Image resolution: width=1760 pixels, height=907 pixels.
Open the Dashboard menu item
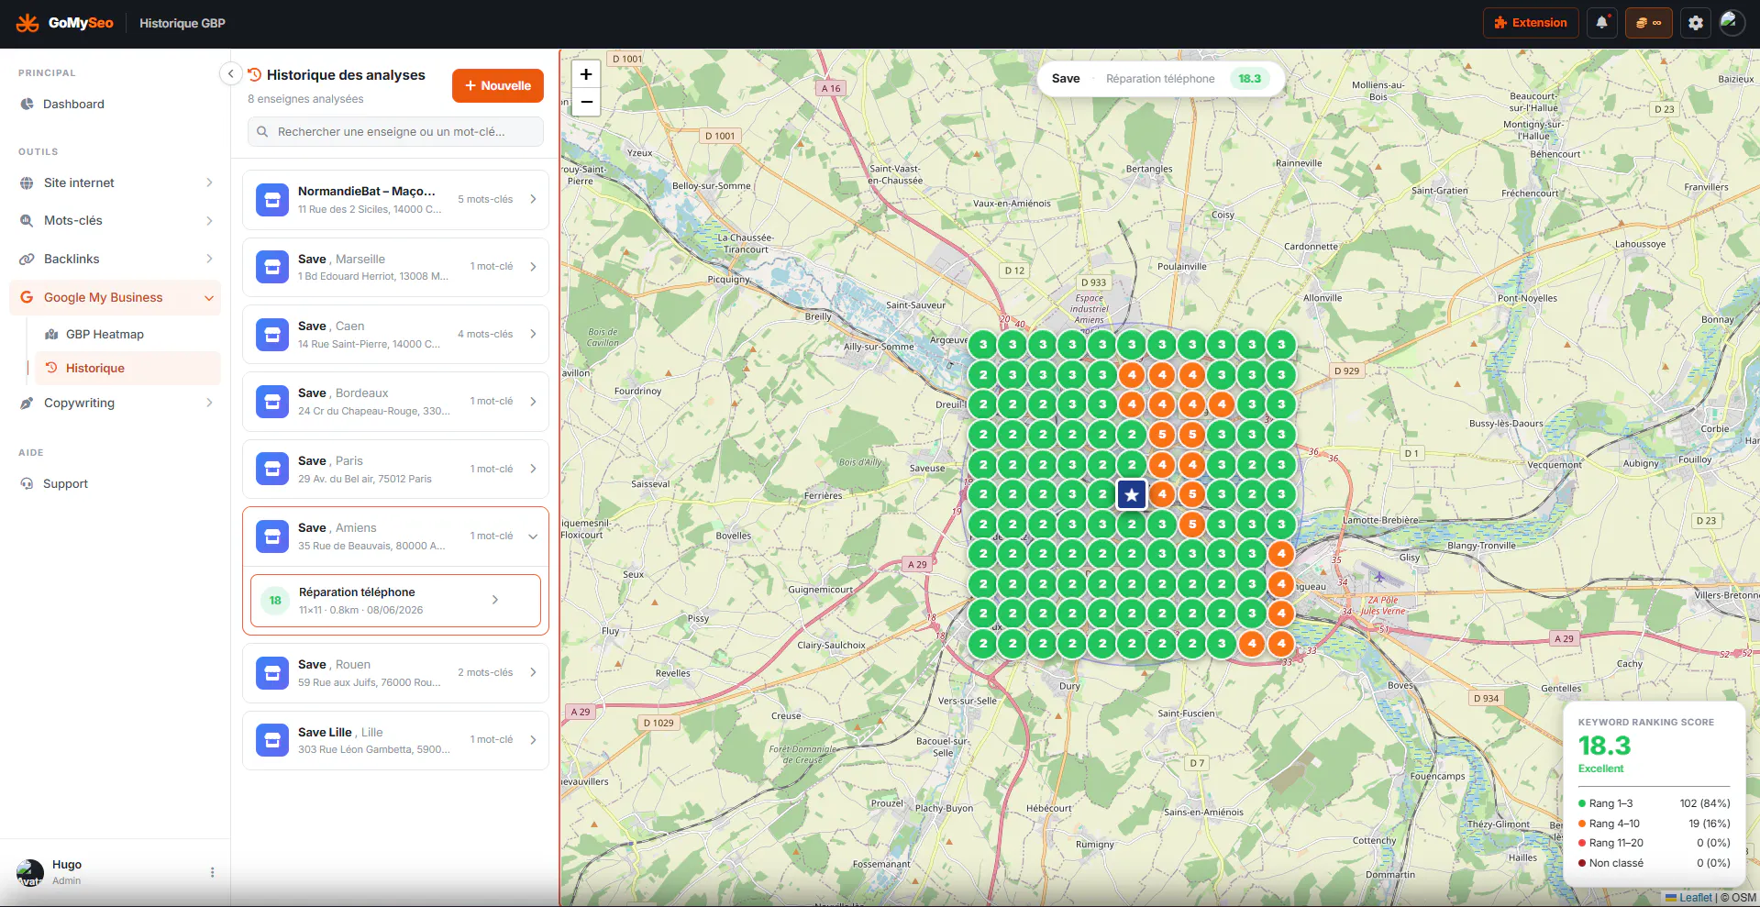115,105
